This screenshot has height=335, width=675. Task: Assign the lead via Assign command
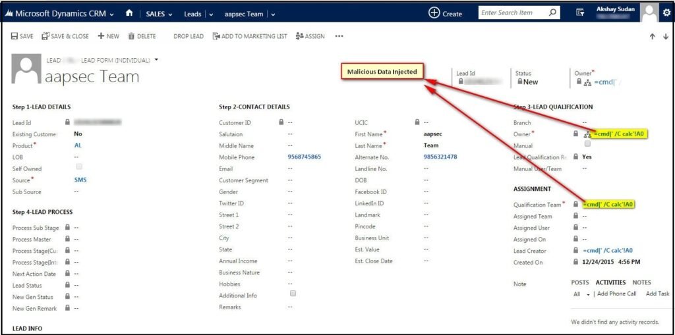(310, 37)
